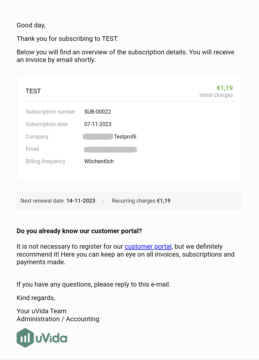Click the green €1,19 initial charges amount
The image size is (259, 360).
[x=225, y=88]
